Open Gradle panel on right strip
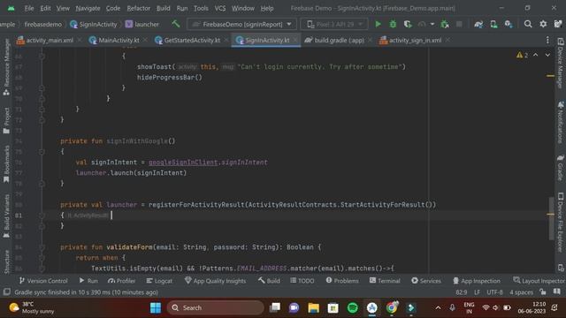The width and height of the screenshot is (566, 318). [560, 168]
